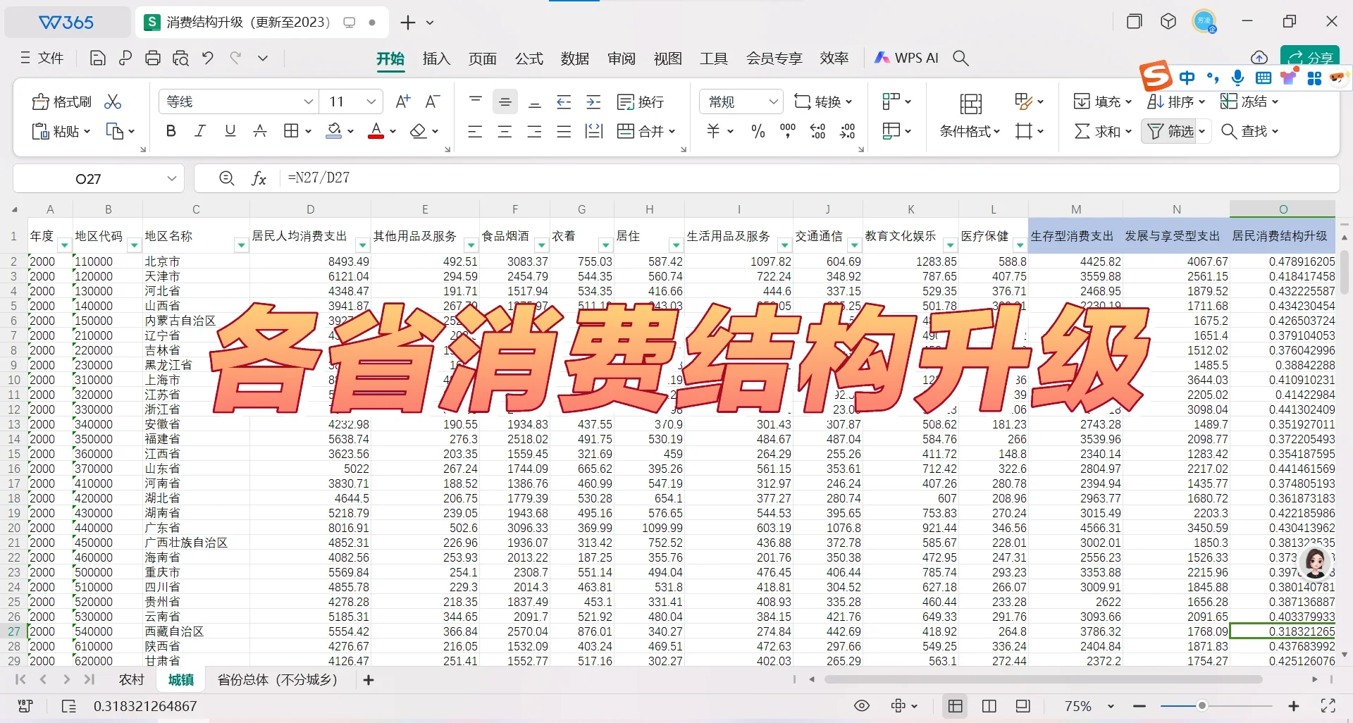The height and width of the screenshot is (723, 1353).
Task: Click the Save icon in quick toolbar
Action: 98,58
